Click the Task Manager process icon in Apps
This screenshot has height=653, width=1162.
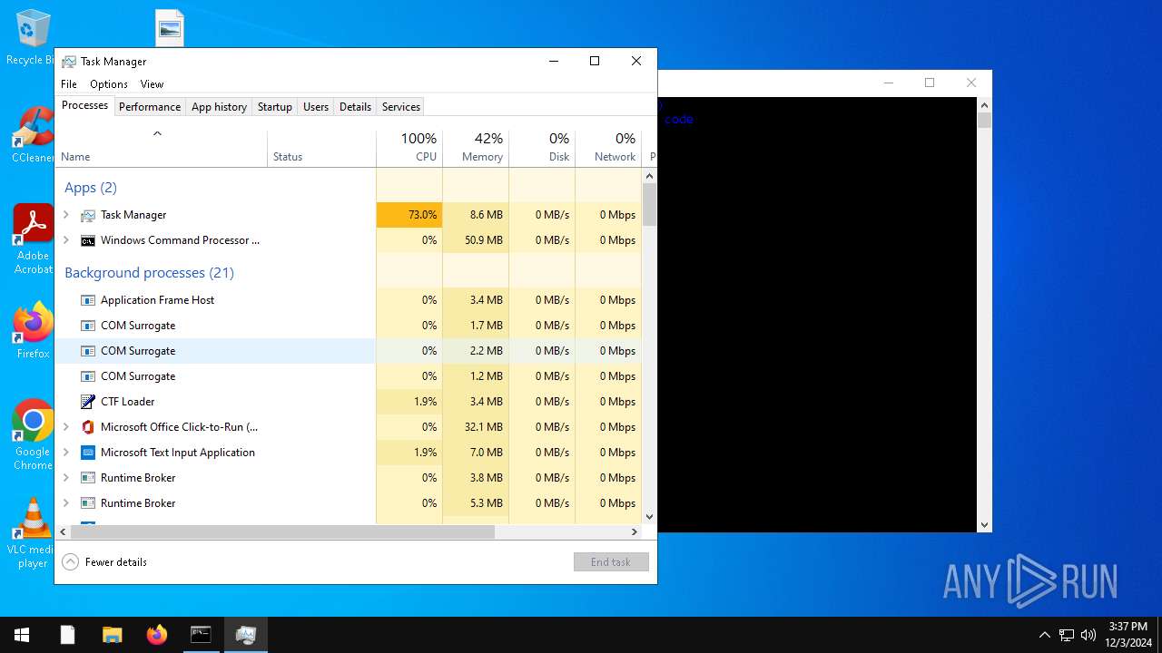[88, 215]
